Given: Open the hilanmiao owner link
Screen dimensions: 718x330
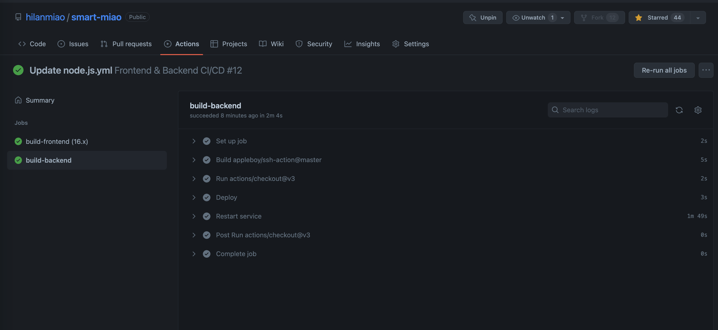Looking at the screenshot, I should pyautogui.click(x=45, y=17).
